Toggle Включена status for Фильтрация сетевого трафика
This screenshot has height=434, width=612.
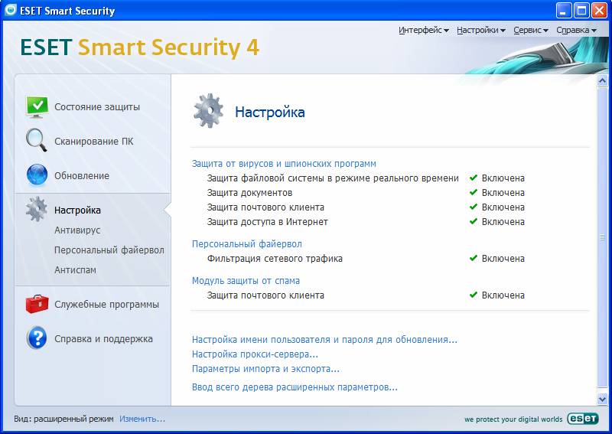pyautogui.click(x=496, y=259)
